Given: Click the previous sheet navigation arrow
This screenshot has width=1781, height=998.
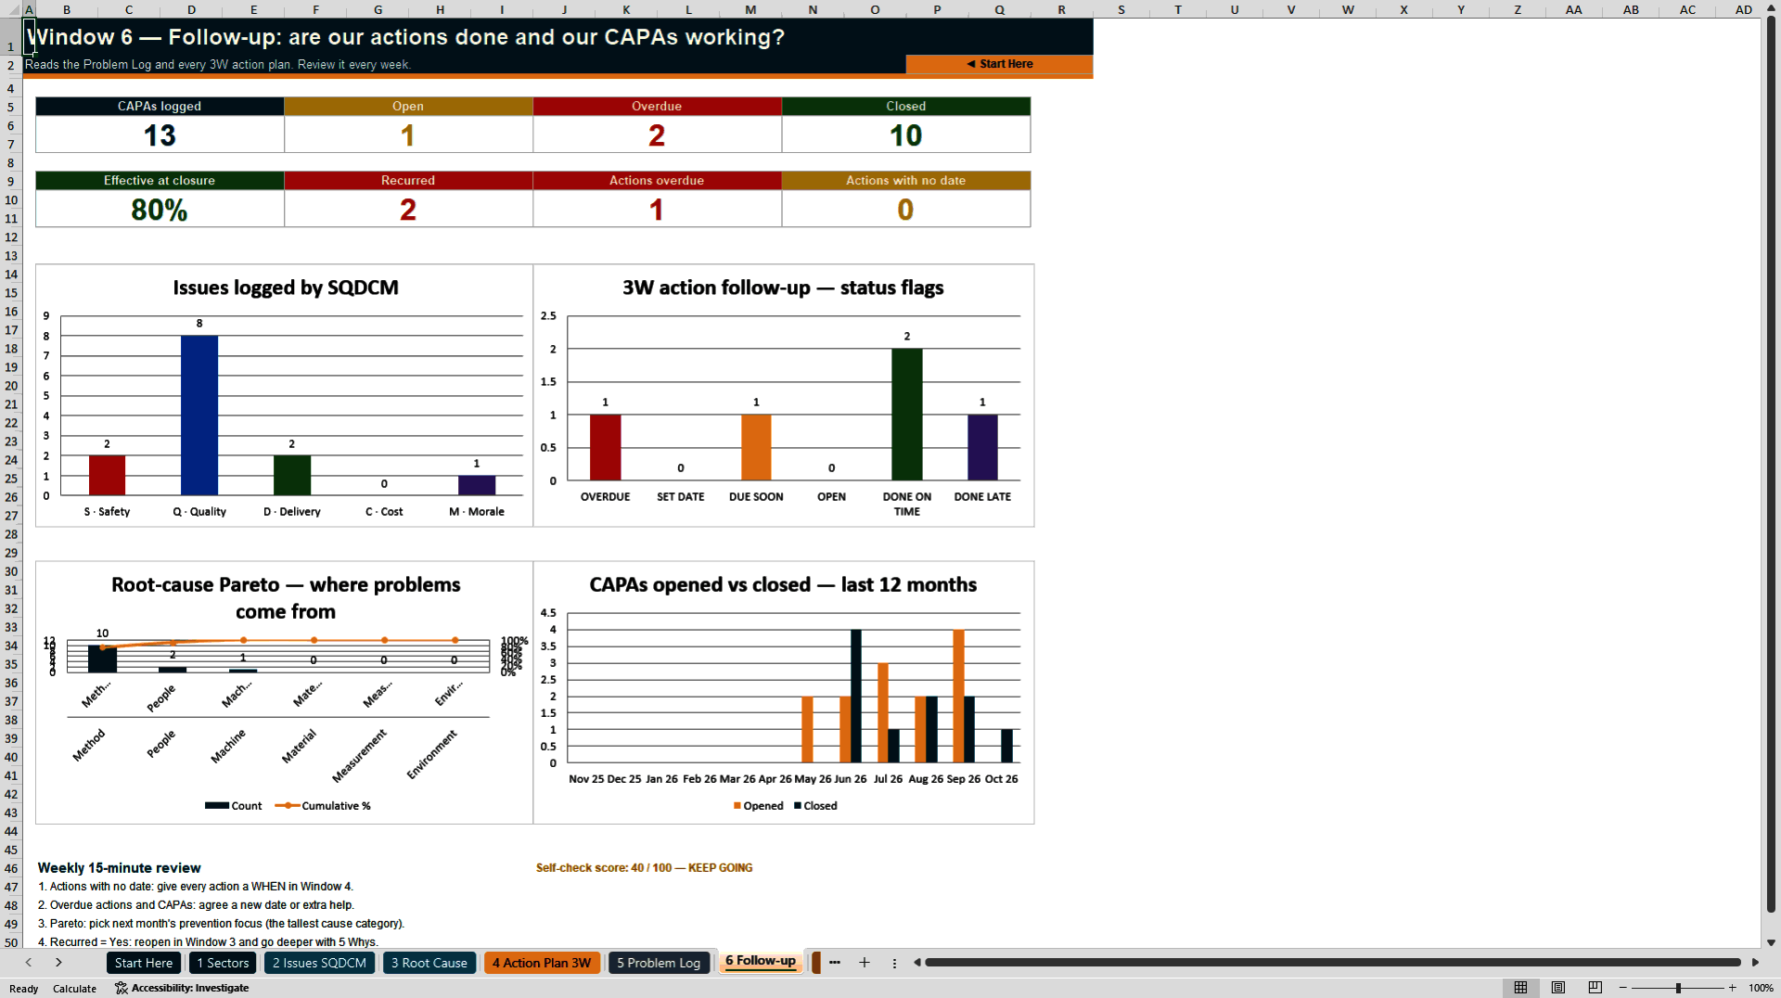Looking at the screenshot, I should tap(29, 963).
